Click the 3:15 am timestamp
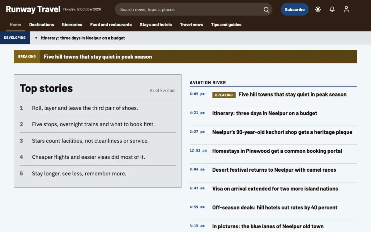The image size is (371, 232). (x=197, y=226)
